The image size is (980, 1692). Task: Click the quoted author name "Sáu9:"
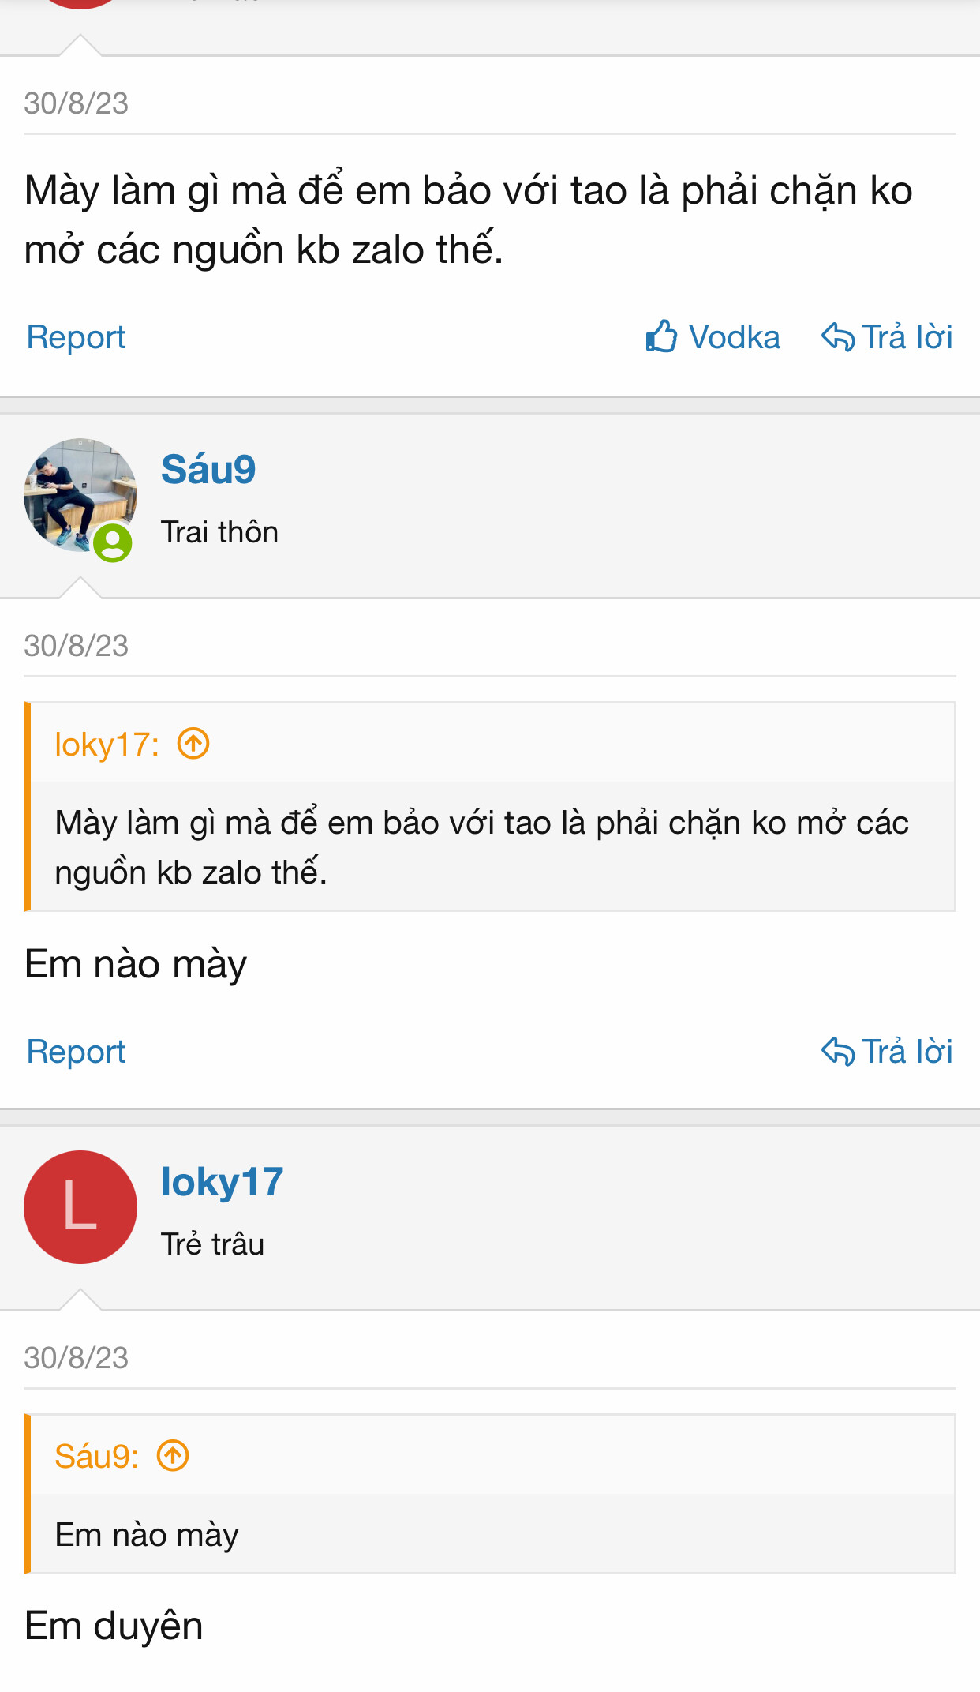click(96, 1457)
